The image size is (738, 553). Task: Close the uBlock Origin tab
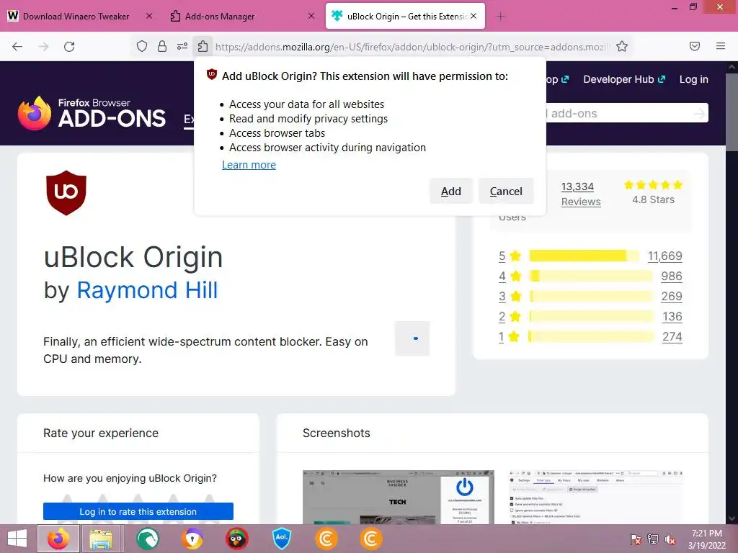(x=474, y=16)
